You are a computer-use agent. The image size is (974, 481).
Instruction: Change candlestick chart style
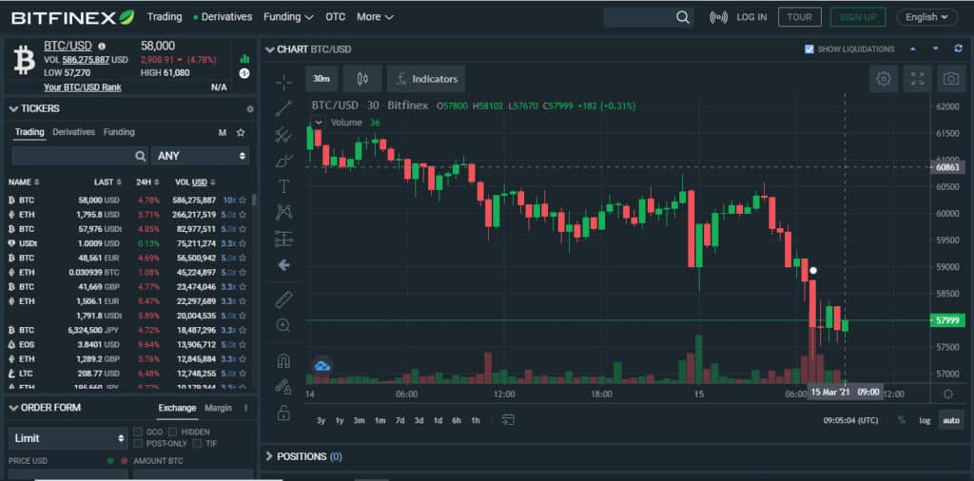pos(362,79)
